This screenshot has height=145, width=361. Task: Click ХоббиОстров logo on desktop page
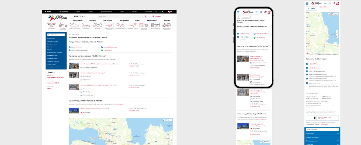pyautogui.click(x=57, y=18)
